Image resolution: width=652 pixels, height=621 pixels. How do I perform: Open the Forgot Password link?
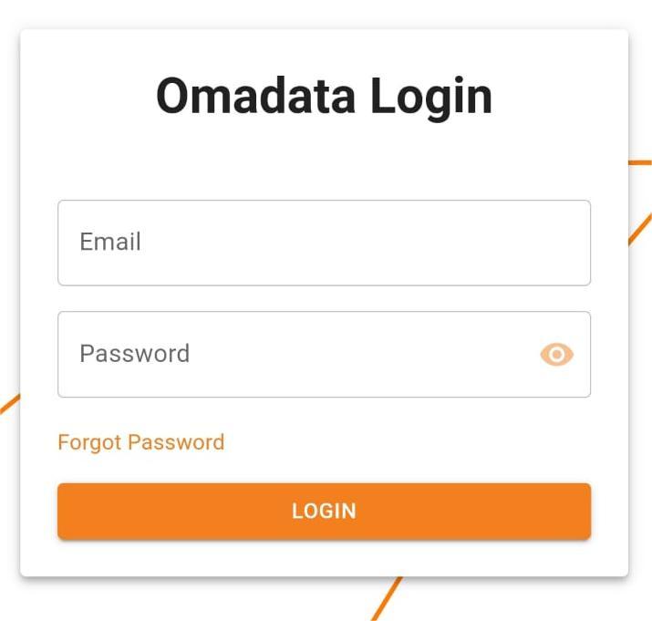click(141, 442)
